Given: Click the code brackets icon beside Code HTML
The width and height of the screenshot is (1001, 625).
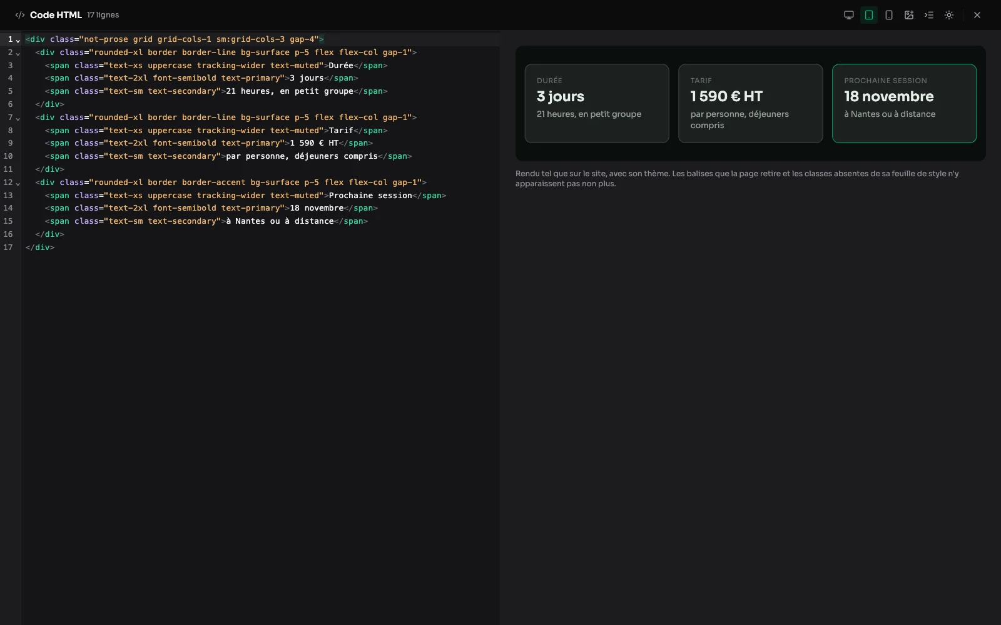Looking at the screenshot, I should pyautogui.click(x=20, y=15).
